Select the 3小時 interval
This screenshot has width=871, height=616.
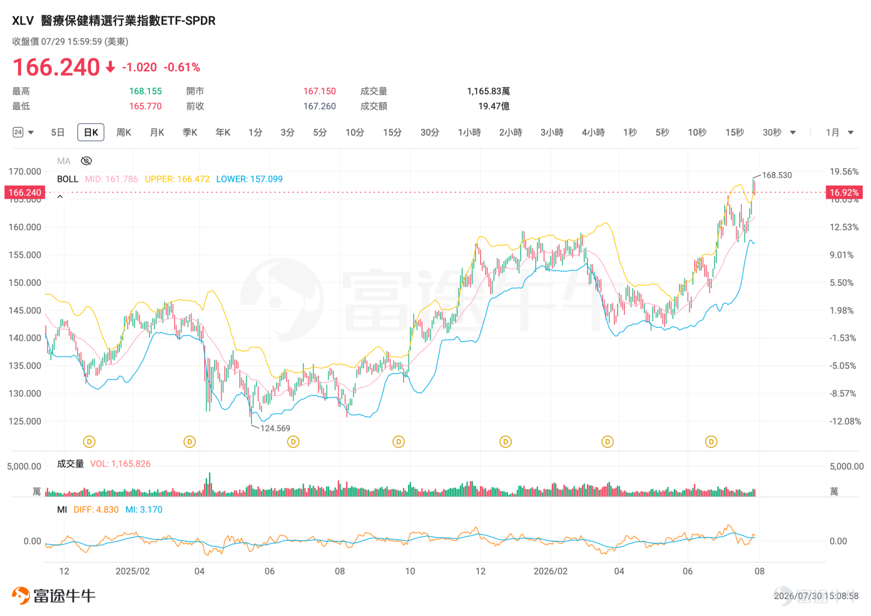coord(552,132)
